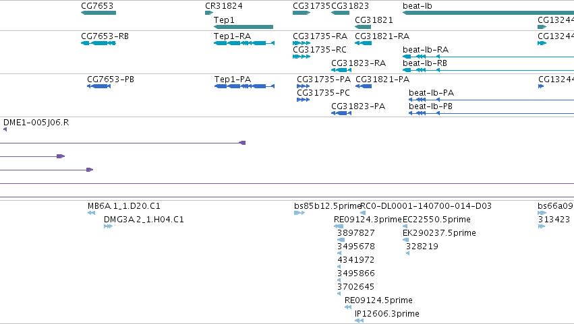Select the Tep1-PA protein glyph
Screen dimensions: 574x324
click(x=245, y=86)
